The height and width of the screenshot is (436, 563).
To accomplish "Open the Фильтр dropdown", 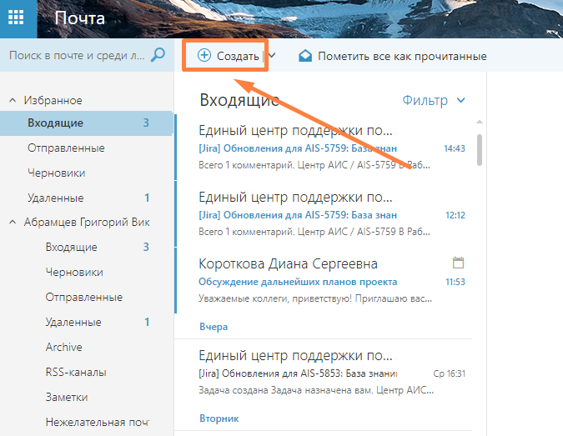I will pyautogui.click(x=433, y=101).
